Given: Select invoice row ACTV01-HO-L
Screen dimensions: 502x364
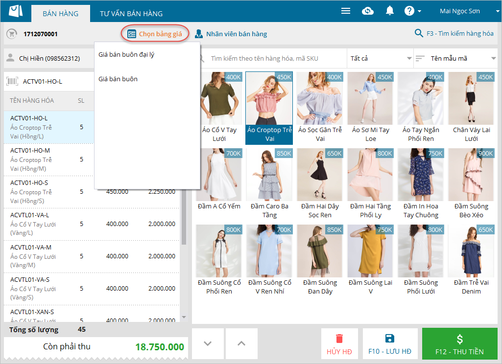Looking at the screenshot, I should (x=49, y=127).
